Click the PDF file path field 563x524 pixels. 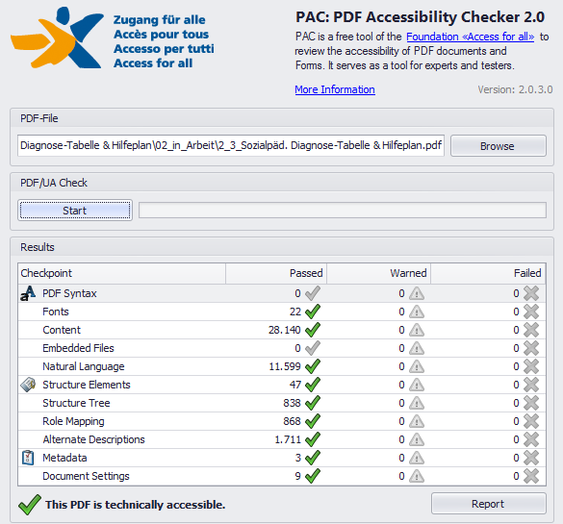(231, 145)
